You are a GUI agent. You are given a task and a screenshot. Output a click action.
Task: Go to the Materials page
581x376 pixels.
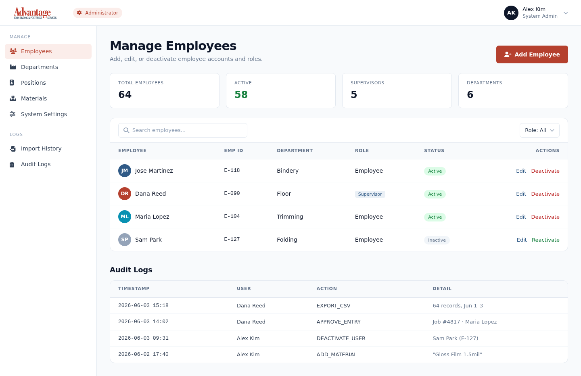pyautogui.click(x=48, y=98)
